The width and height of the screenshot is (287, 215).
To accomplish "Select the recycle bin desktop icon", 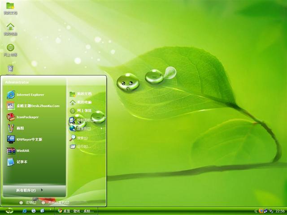I will click(10, 69).
